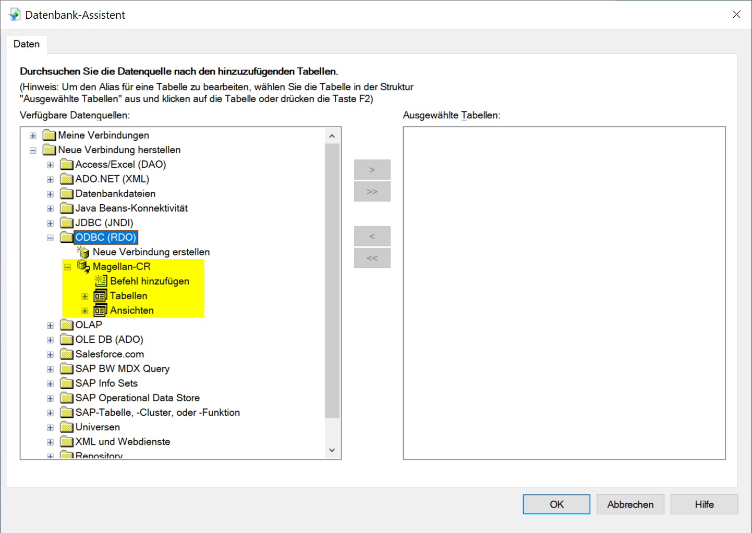Open help with the Hilfe button
This screenshot has height=533, width=752.
tap(704, 504)
